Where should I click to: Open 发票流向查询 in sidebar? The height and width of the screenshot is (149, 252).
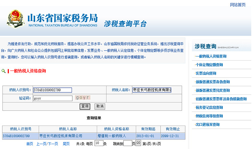coord(206,73)
